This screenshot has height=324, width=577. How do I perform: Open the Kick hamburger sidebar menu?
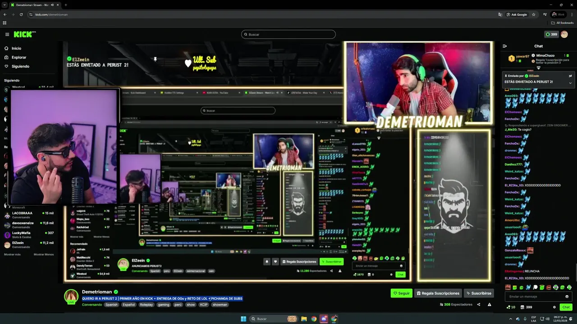point(7,34)
